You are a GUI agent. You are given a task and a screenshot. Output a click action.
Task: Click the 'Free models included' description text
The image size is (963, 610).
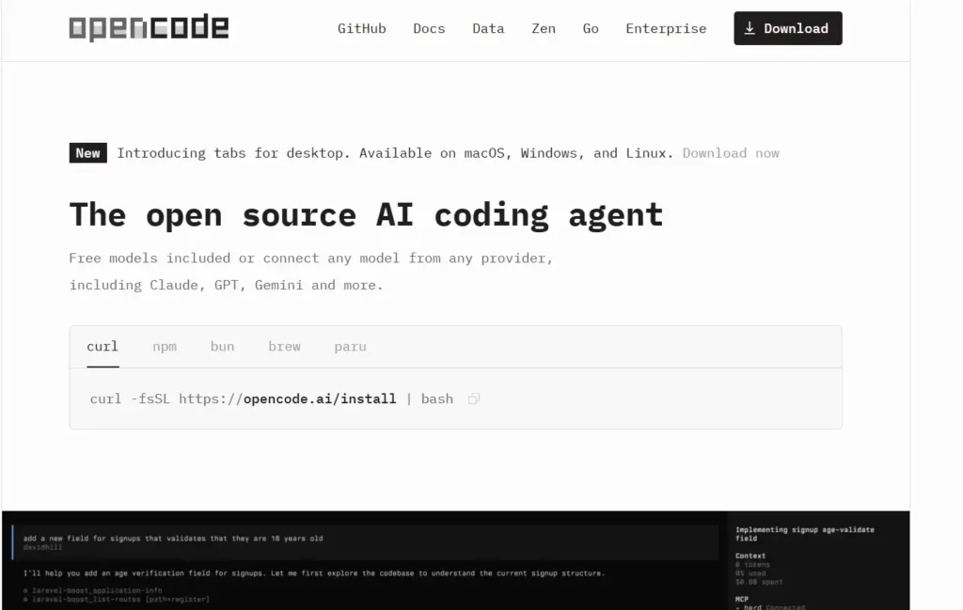(x=310, y=272)
